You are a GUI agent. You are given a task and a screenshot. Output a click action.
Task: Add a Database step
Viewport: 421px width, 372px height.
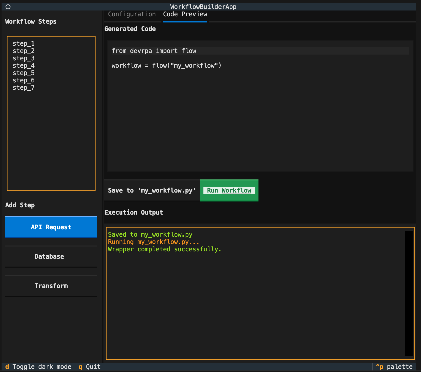pos(51,257)
